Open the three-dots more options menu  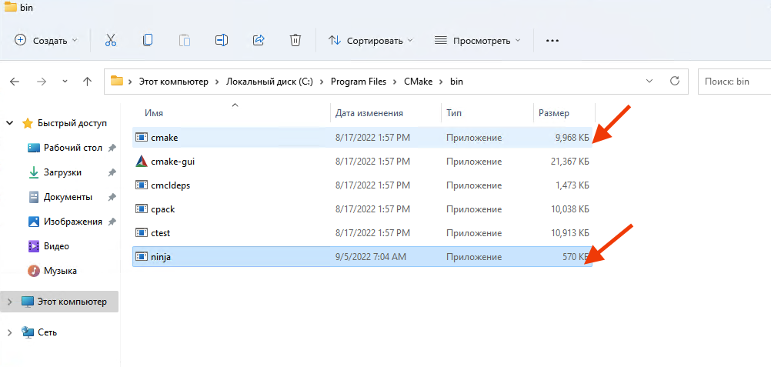552,41
